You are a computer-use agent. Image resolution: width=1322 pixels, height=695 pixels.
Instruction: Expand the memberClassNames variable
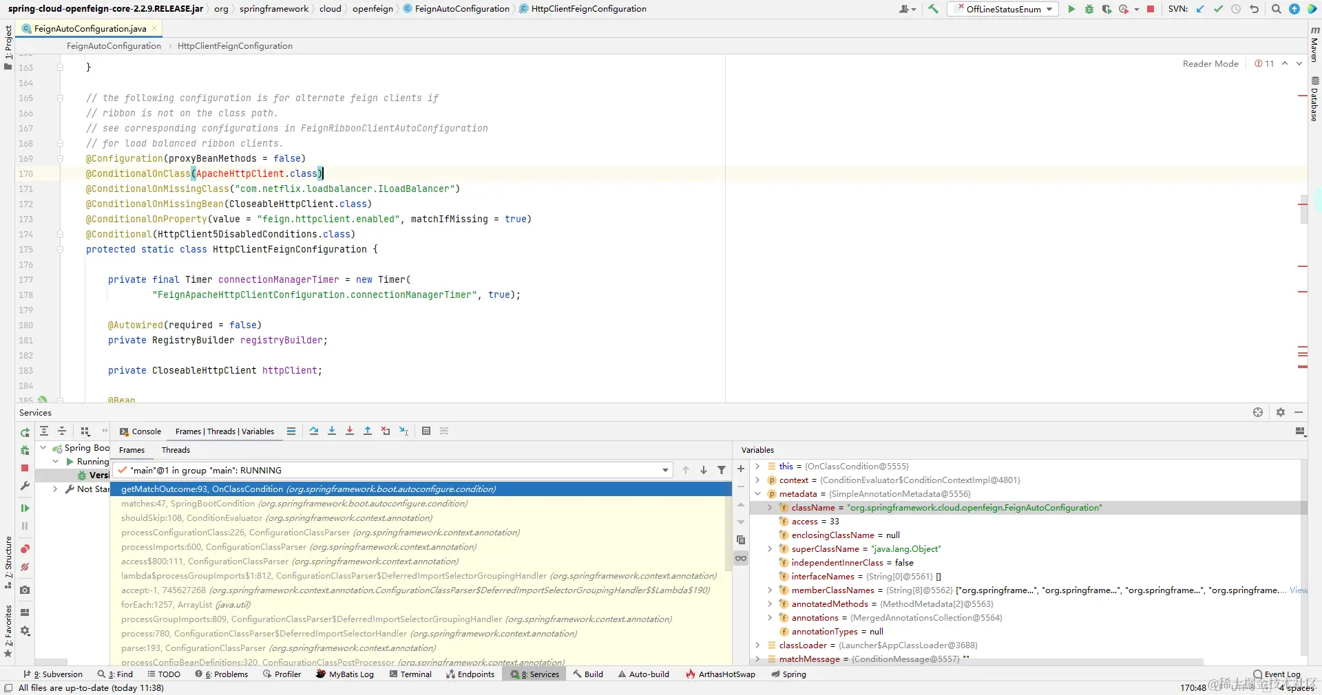(x=770, y=590)
